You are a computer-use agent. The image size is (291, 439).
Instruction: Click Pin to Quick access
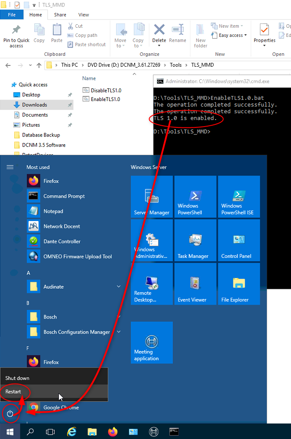[x=16, y=36]
